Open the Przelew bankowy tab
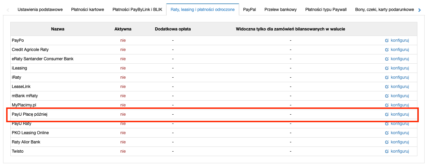 [x=281, y=10]
